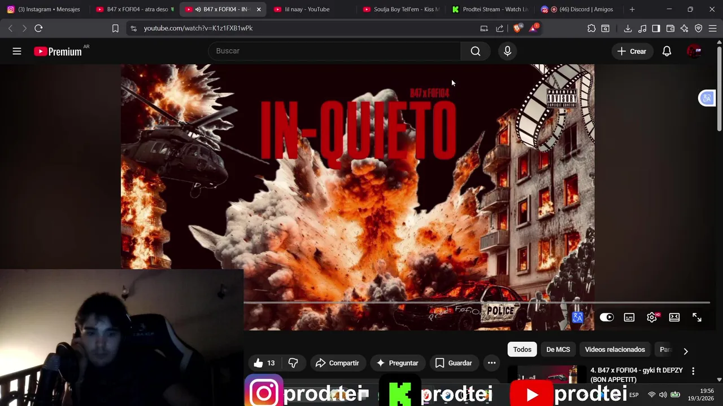This screenshot has height=406, width=723.
Task: Open the tab search toolbar icon
Action: [x=606, y=28]
